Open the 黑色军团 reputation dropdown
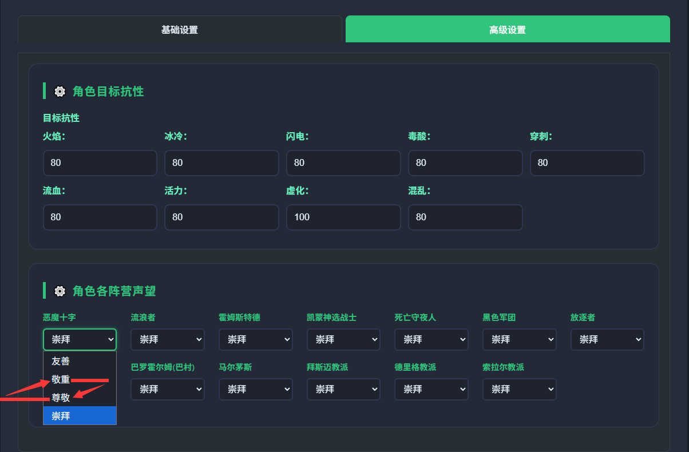Image resolution: width=689 pixels, height=452 pixels. [520, 339]
